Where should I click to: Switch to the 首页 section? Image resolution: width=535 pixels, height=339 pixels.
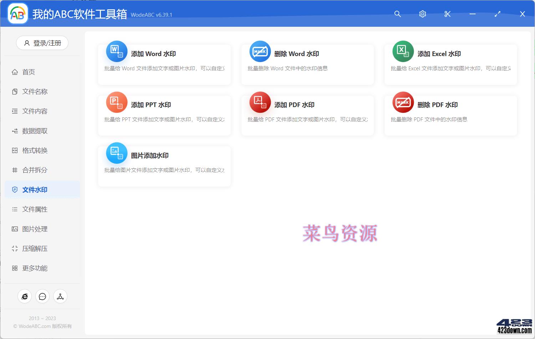pos(29,72)
